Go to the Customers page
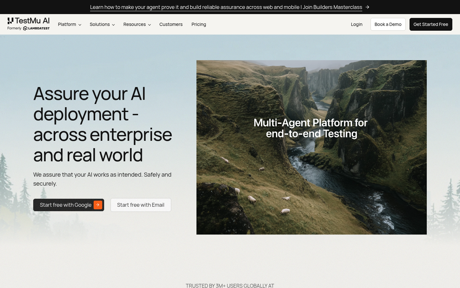 pos(171,24)
